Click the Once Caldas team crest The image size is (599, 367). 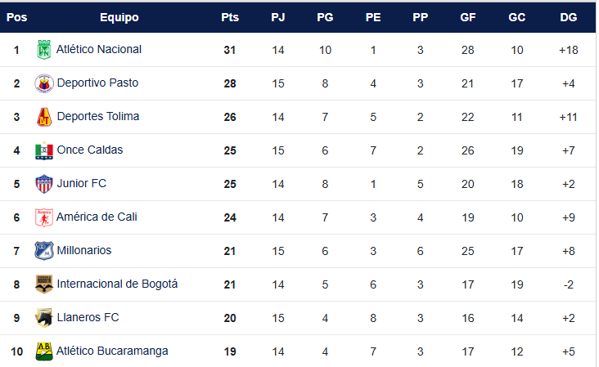click(x=44, y=150)
